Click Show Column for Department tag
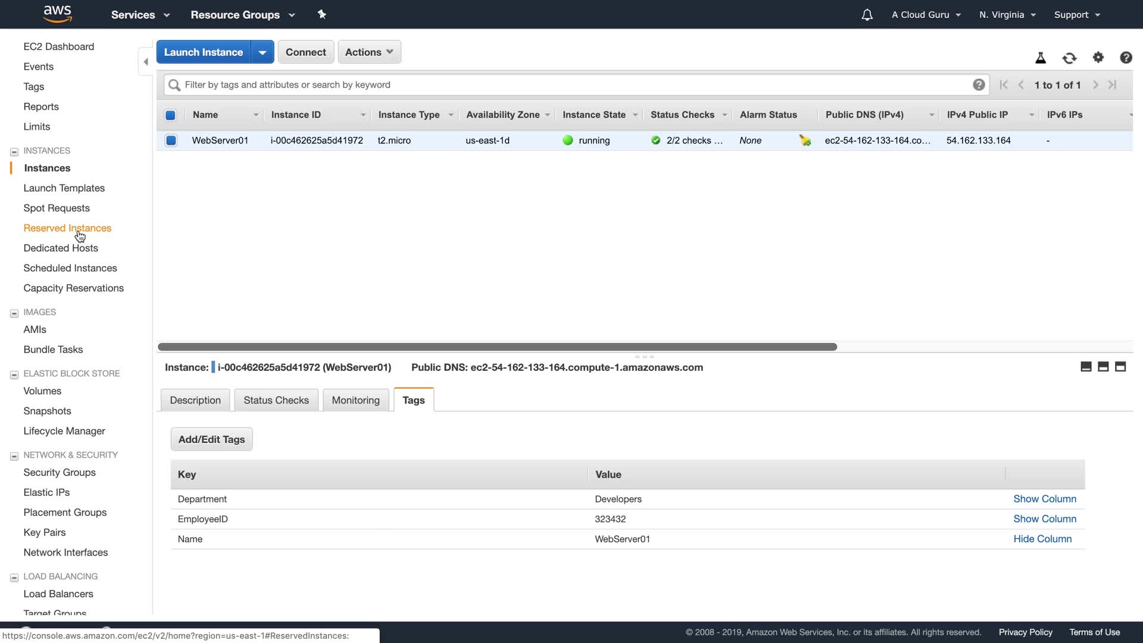Image resolution: width=1143 pixels, height=643 pixels. [x=1044, y=499]
